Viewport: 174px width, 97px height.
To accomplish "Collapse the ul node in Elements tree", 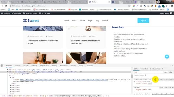I will coord(9,76).
